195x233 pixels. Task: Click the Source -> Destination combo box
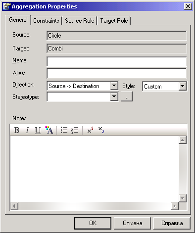pyautogui.click(x=83, y=86)
